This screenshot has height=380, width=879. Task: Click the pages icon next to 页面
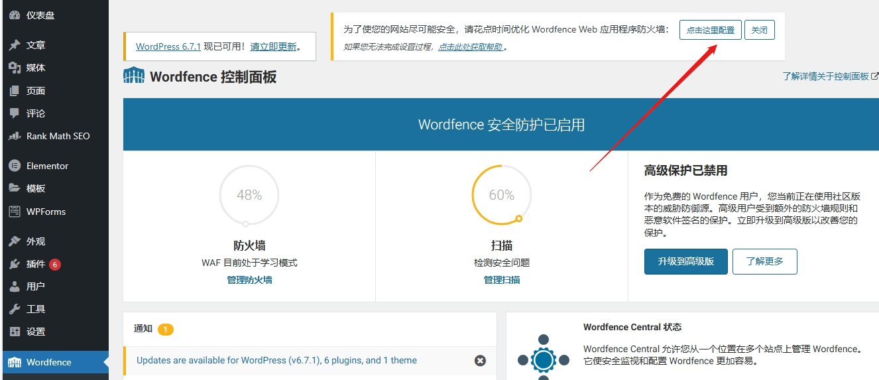pyautogui.click(x=15, y=90)
